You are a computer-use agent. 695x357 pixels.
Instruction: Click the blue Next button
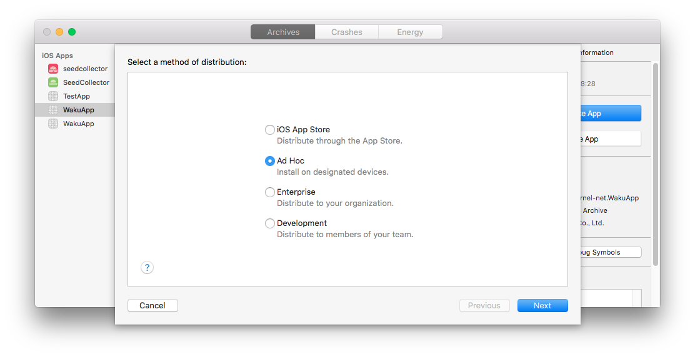point(542,305)
